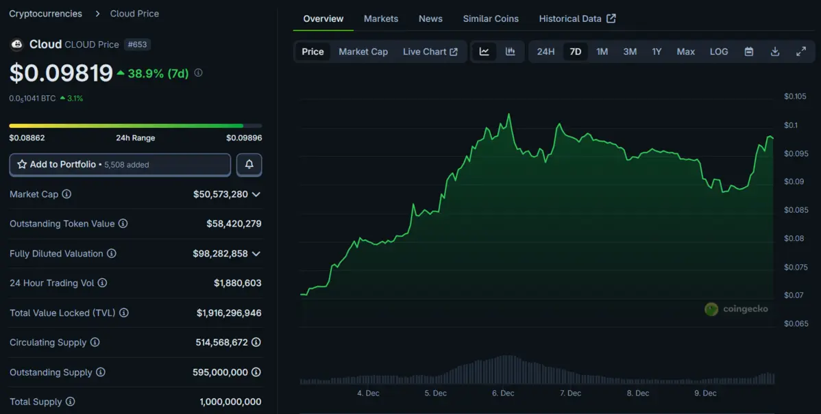Click the info icon beside Market Cap
The width and height of the screenshot is (821, 414).
66,194
